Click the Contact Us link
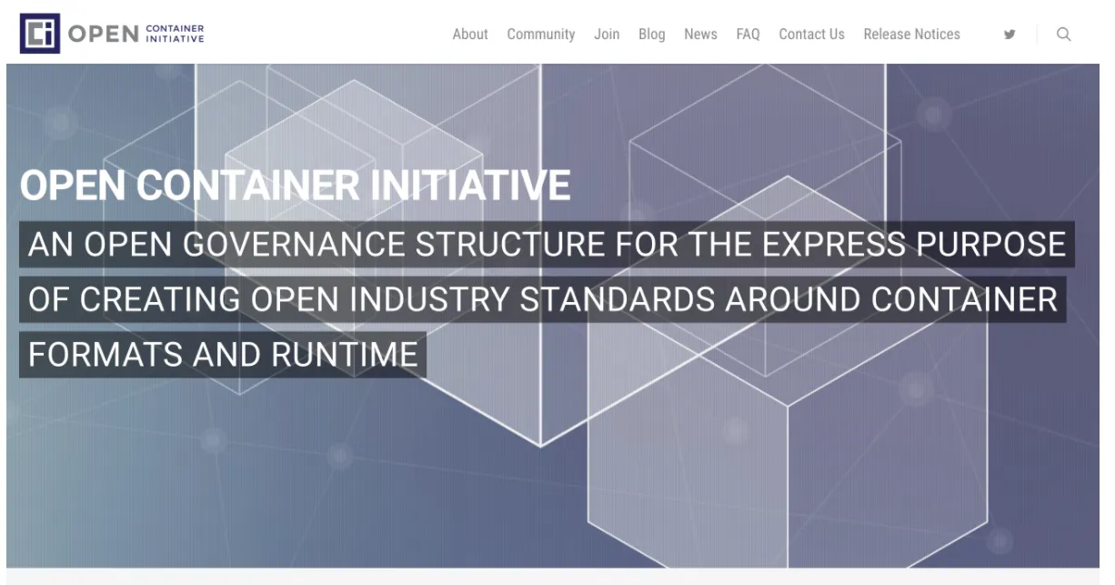Viewport: 1115px width, 585px height. 811,35
